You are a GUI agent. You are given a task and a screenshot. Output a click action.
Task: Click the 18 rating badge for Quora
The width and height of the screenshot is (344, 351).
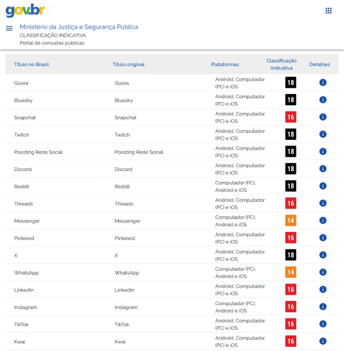[291, 83]
